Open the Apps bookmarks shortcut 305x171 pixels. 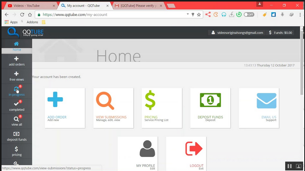tap(11, 22)
